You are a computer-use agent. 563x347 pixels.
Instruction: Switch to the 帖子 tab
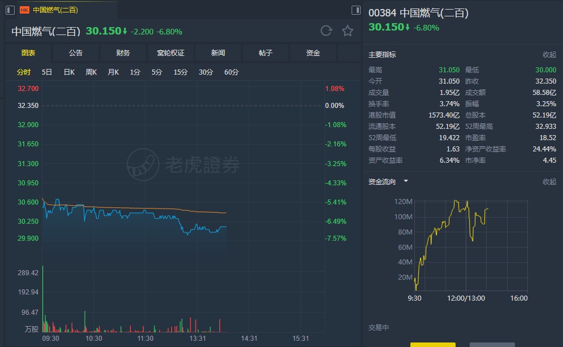point(265,53)
